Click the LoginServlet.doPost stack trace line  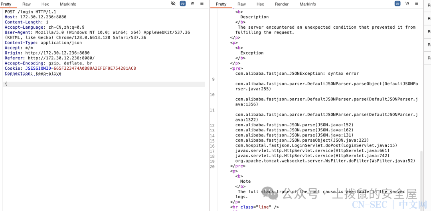point(316,145)
